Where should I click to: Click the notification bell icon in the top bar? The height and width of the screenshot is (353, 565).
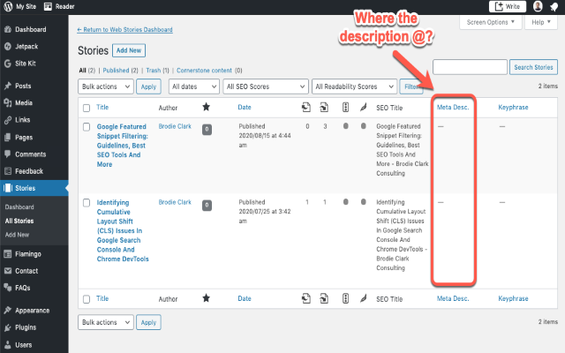[x=554, y=6]
